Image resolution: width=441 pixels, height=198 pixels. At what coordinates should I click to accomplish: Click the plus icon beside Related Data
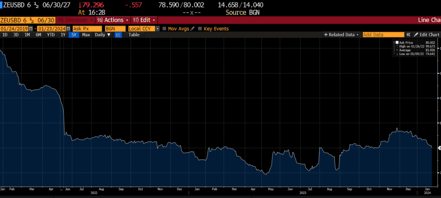(326, 35)
